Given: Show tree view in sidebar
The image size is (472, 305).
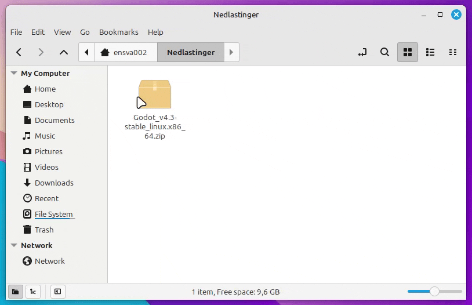Looking at the screenshot, I should pos(33,292).
